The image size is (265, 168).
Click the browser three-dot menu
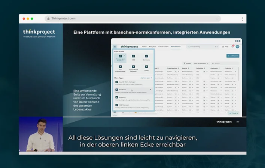pyautogui.click(x=243, y=19)
